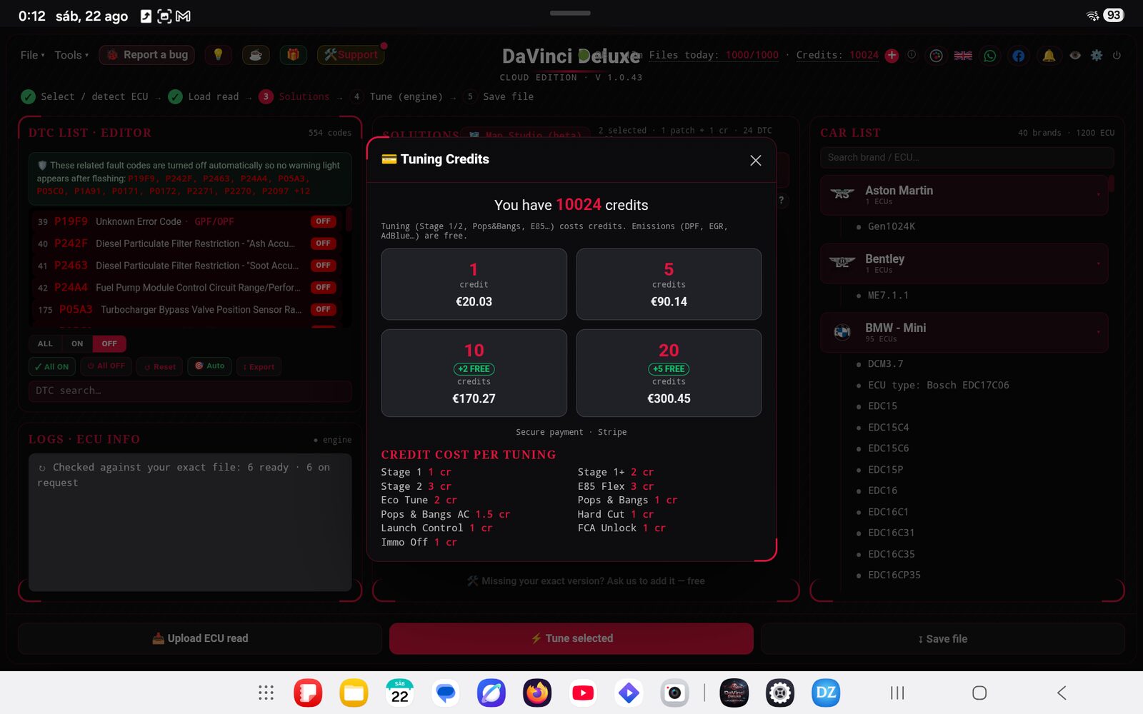The width and height of the screenshot is (1143, 714).
Task: Open the WhatsApp contact icon
Action: point(990,56)
